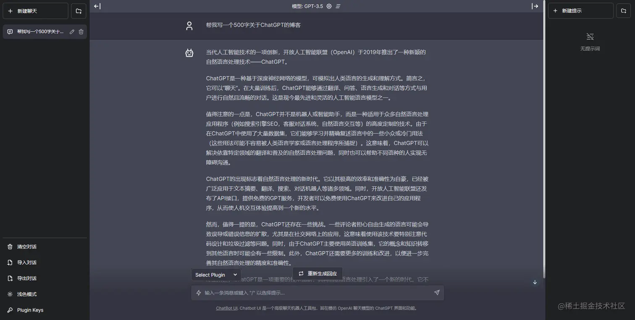
Task: Regenerate the response with 重新生成回应
Action: coord(317,273)
